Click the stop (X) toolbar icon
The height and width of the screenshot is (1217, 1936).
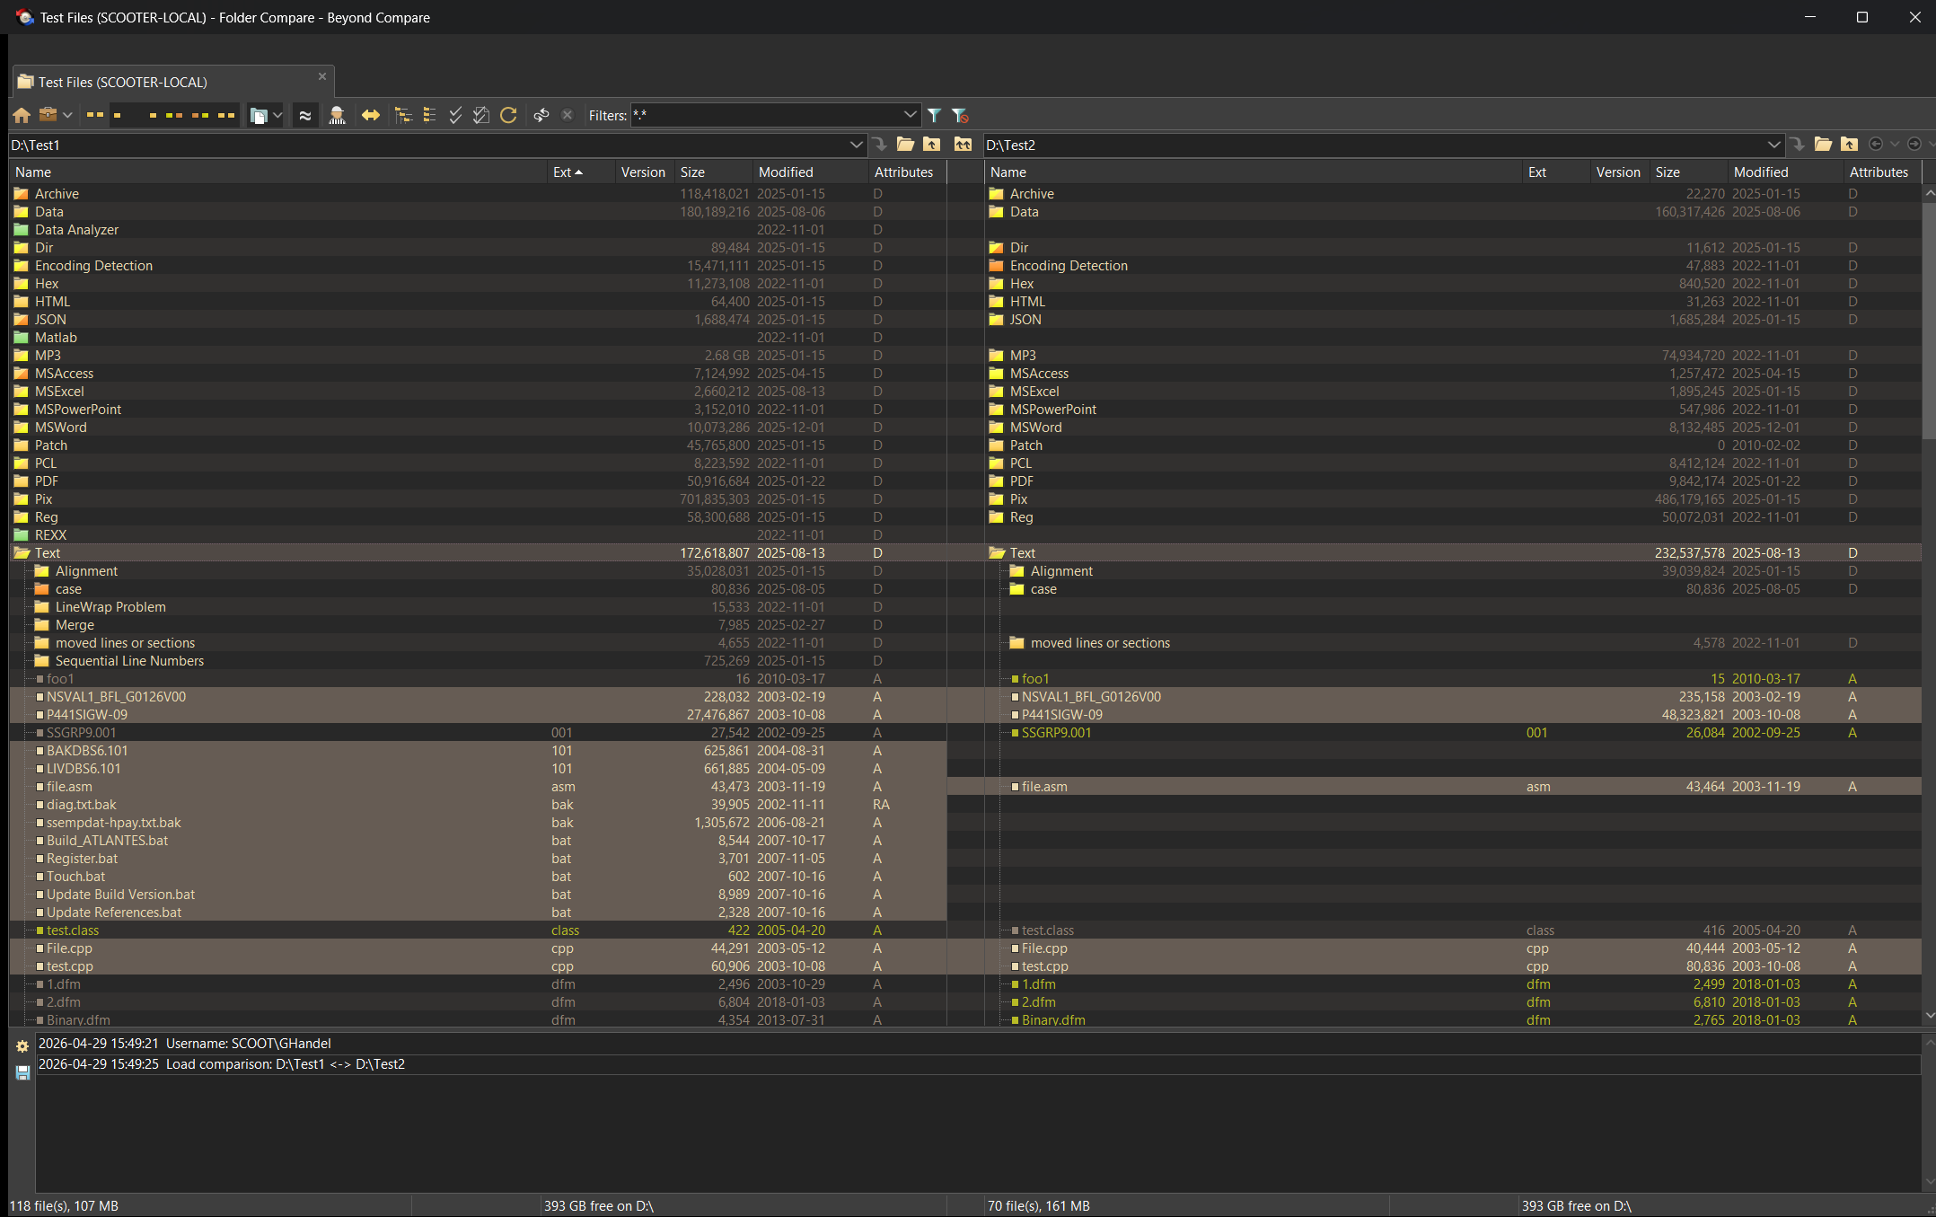[568, 115]
